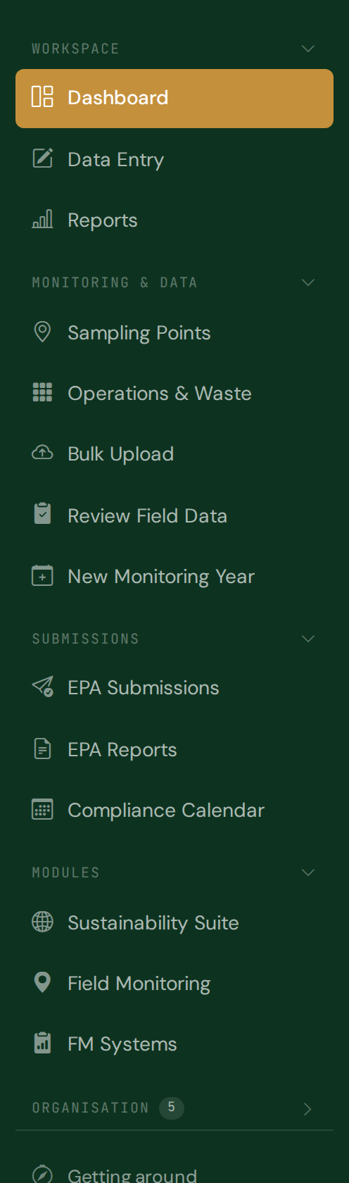
Task: Click the Organisation count badge 5
Action: pyautogui.click(x=172, y=1108)
